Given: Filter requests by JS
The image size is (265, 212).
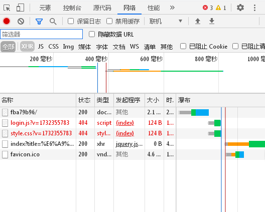Looking at the screenshot, I should pyautogui.click(x=41, y=47).
